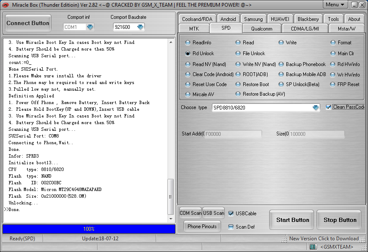Select the SPD tab
This screenshot has height=252, width=368.
[x=226, y=28]
